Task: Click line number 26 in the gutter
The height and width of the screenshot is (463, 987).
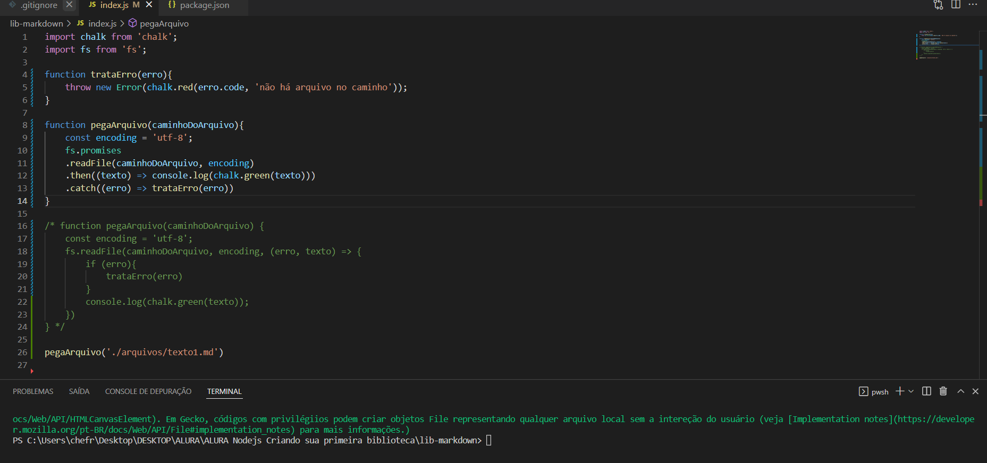Action: pyautogui.click(x=22, y=352)
